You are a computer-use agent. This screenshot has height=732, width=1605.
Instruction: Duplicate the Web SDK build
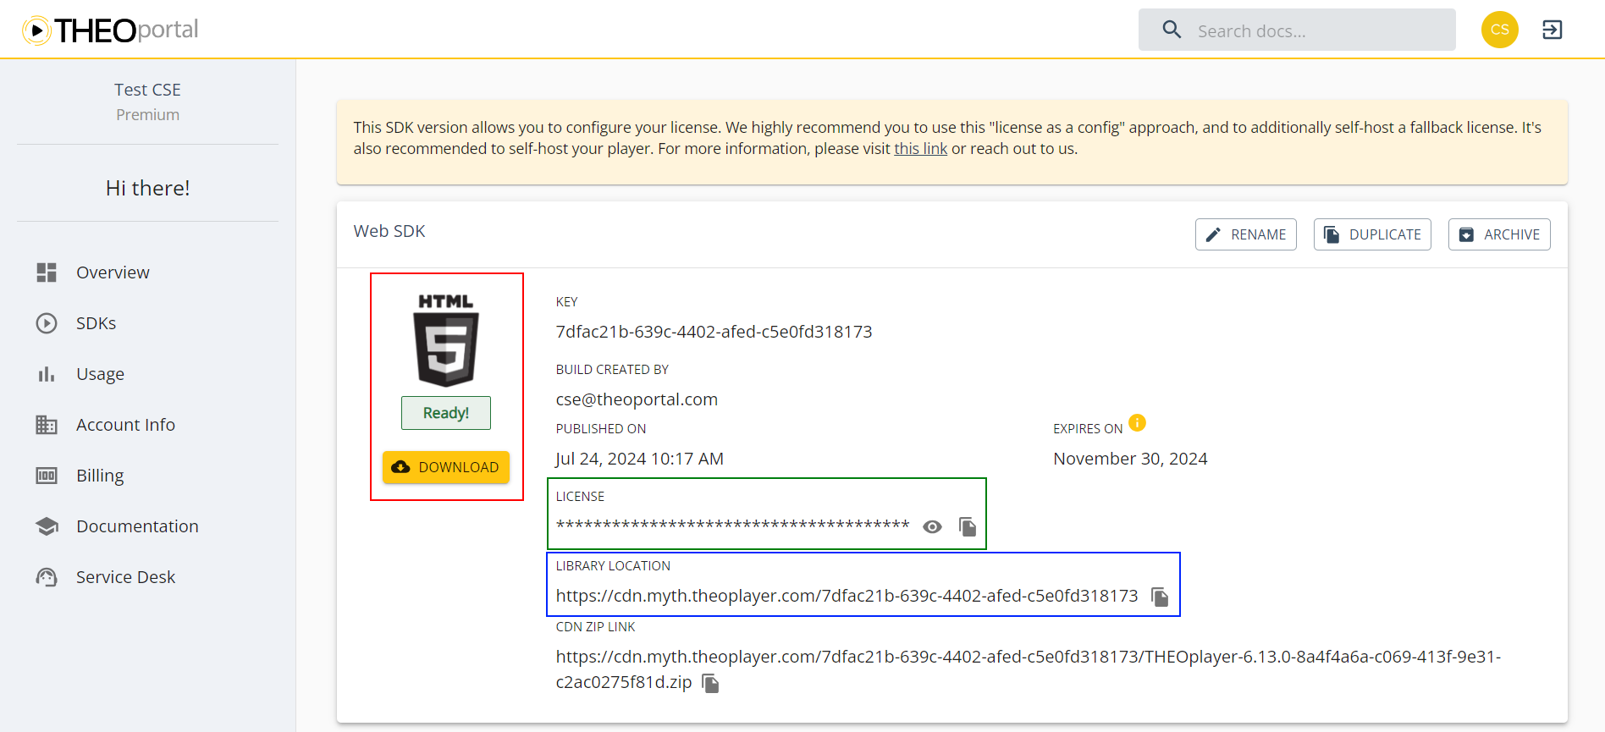tap(1371, 234)
